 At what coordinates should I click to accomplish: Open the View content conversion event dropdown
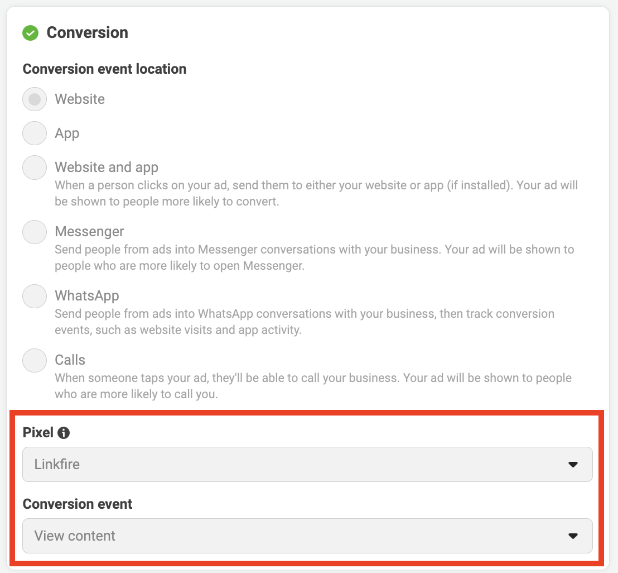tap(307, 536)
